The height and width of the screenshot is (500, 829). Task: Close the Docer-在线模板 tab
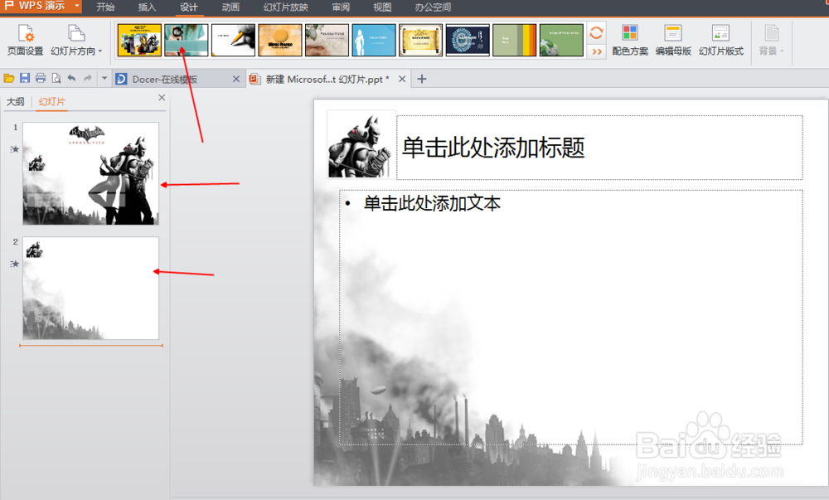pos(236,79)
